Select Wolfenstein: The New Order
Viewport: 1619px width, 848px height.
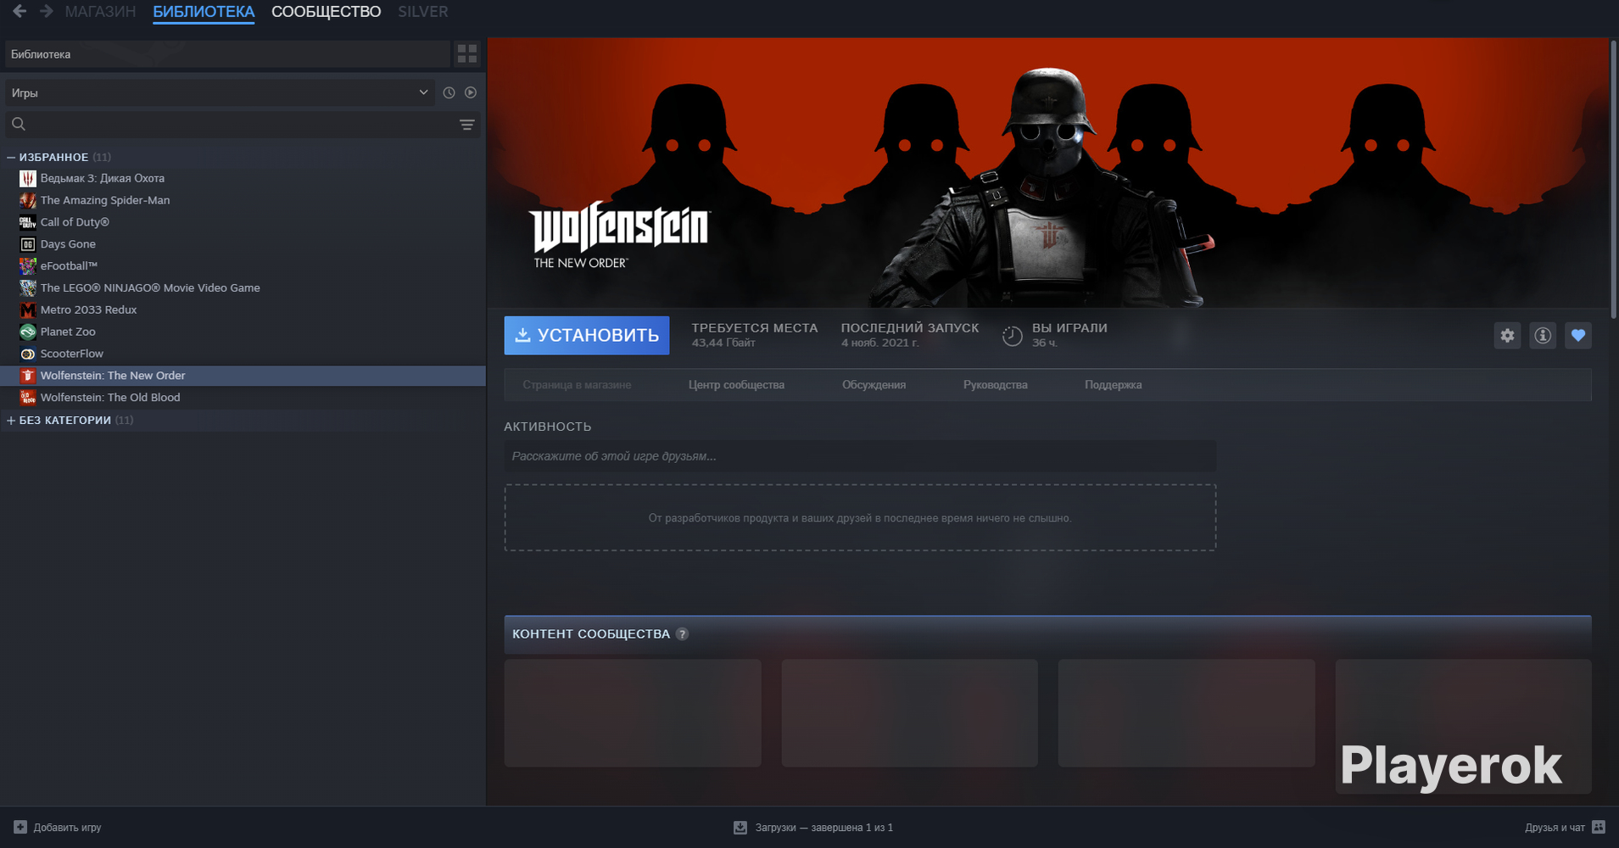point(243,376)
